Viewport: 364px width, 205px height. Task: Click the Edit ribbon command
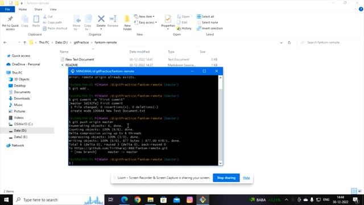coord(182,22)
